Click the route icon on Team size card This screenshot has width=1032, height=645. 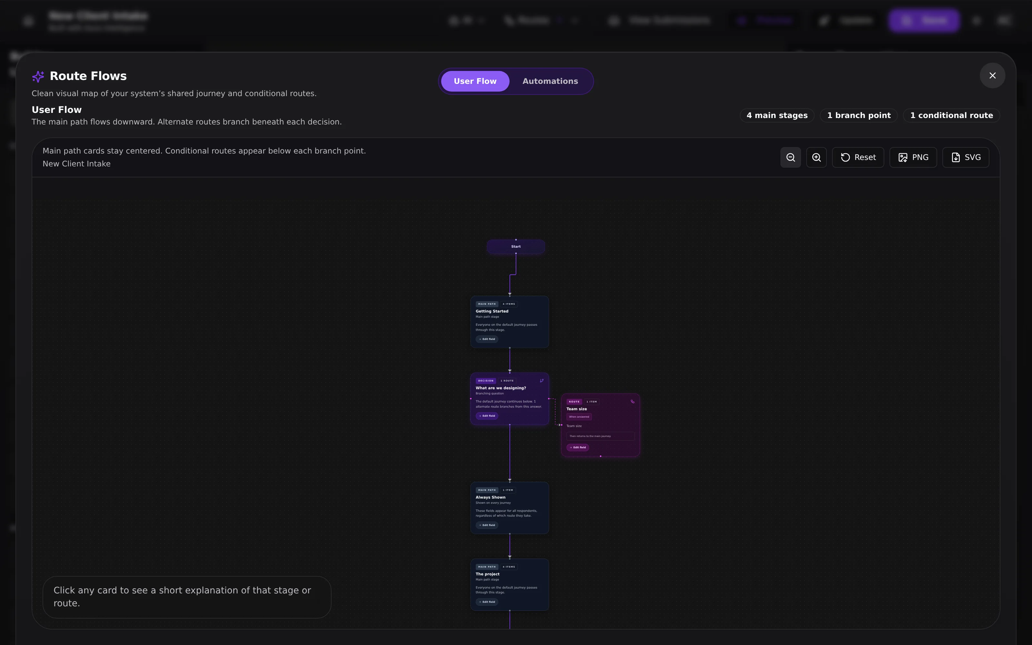pos(632,402)
